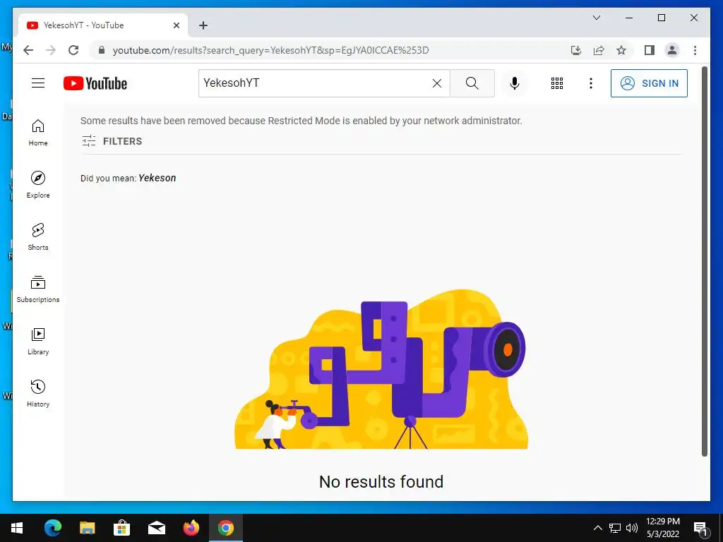Viewport: 723px width, 542px height.
Task: Show hidden system tray icons
Action: point(597,528)
